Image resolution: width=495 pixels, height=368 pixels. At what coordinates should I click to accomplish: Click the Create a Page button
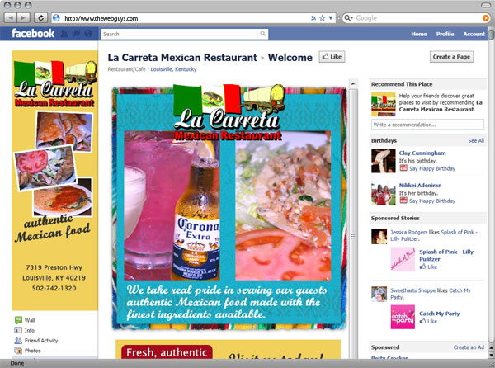point(451,57)
